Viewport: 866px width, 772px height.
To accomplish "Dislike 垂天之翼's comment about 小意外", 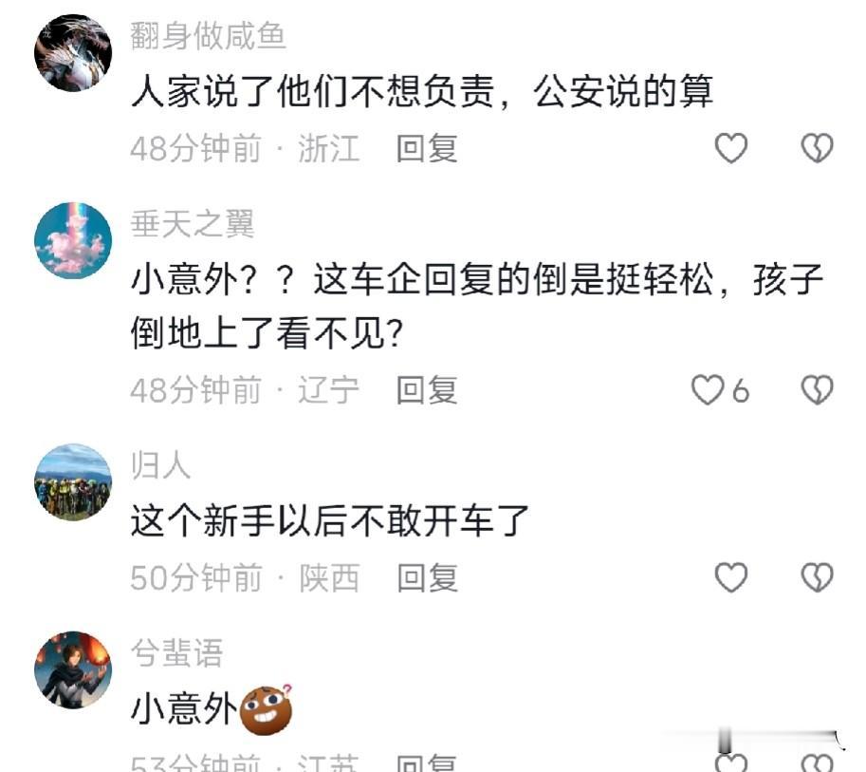I will click(x=817, y=390).
